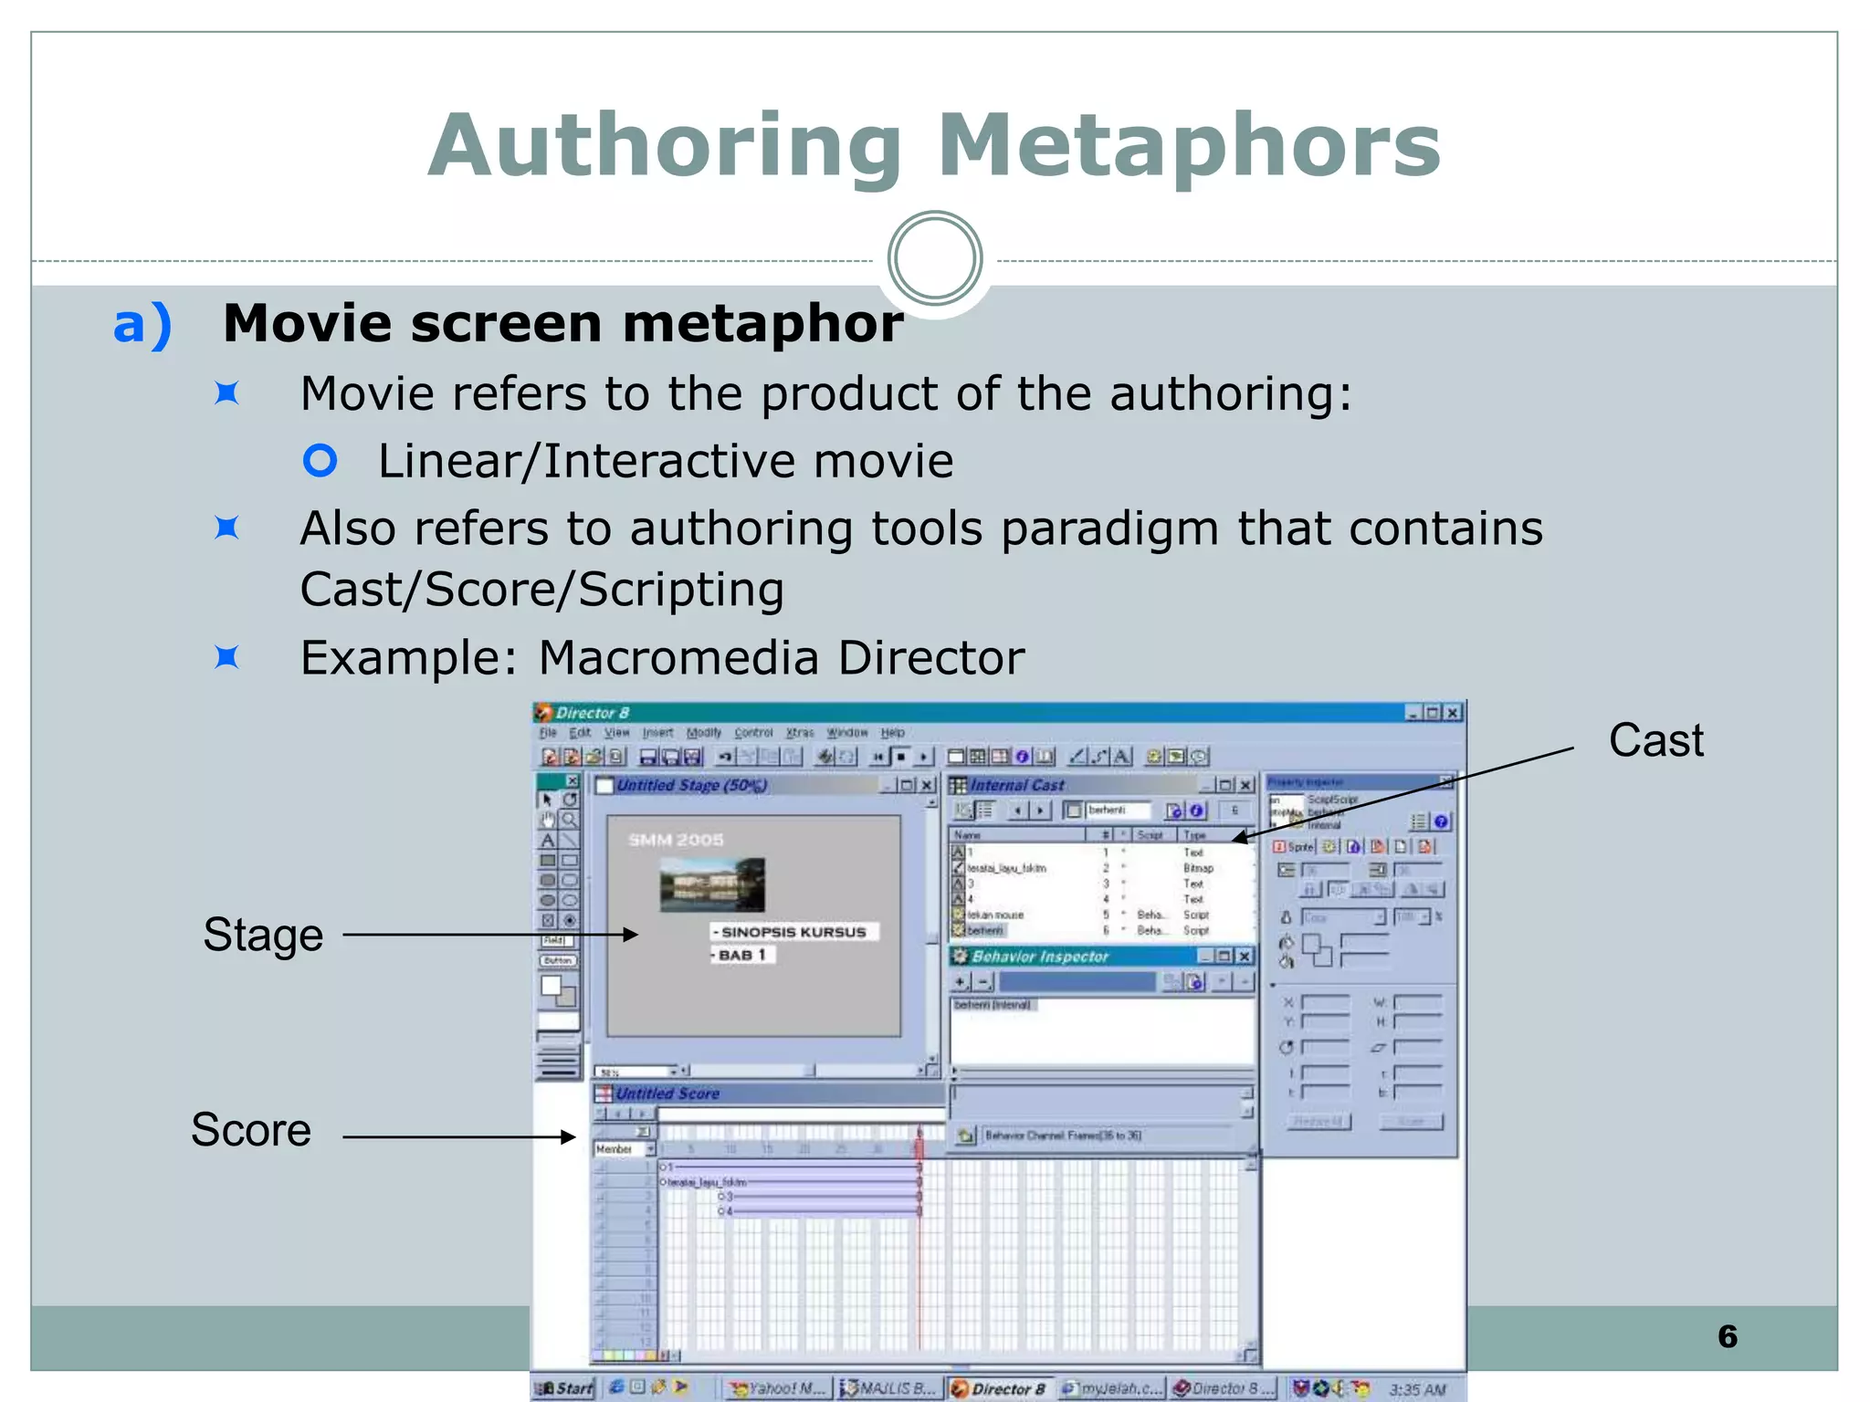Open the Score window toolbar icon
This screenshot has width=1870, height=1402.
pyautogui.click(x=1000, y=757)
